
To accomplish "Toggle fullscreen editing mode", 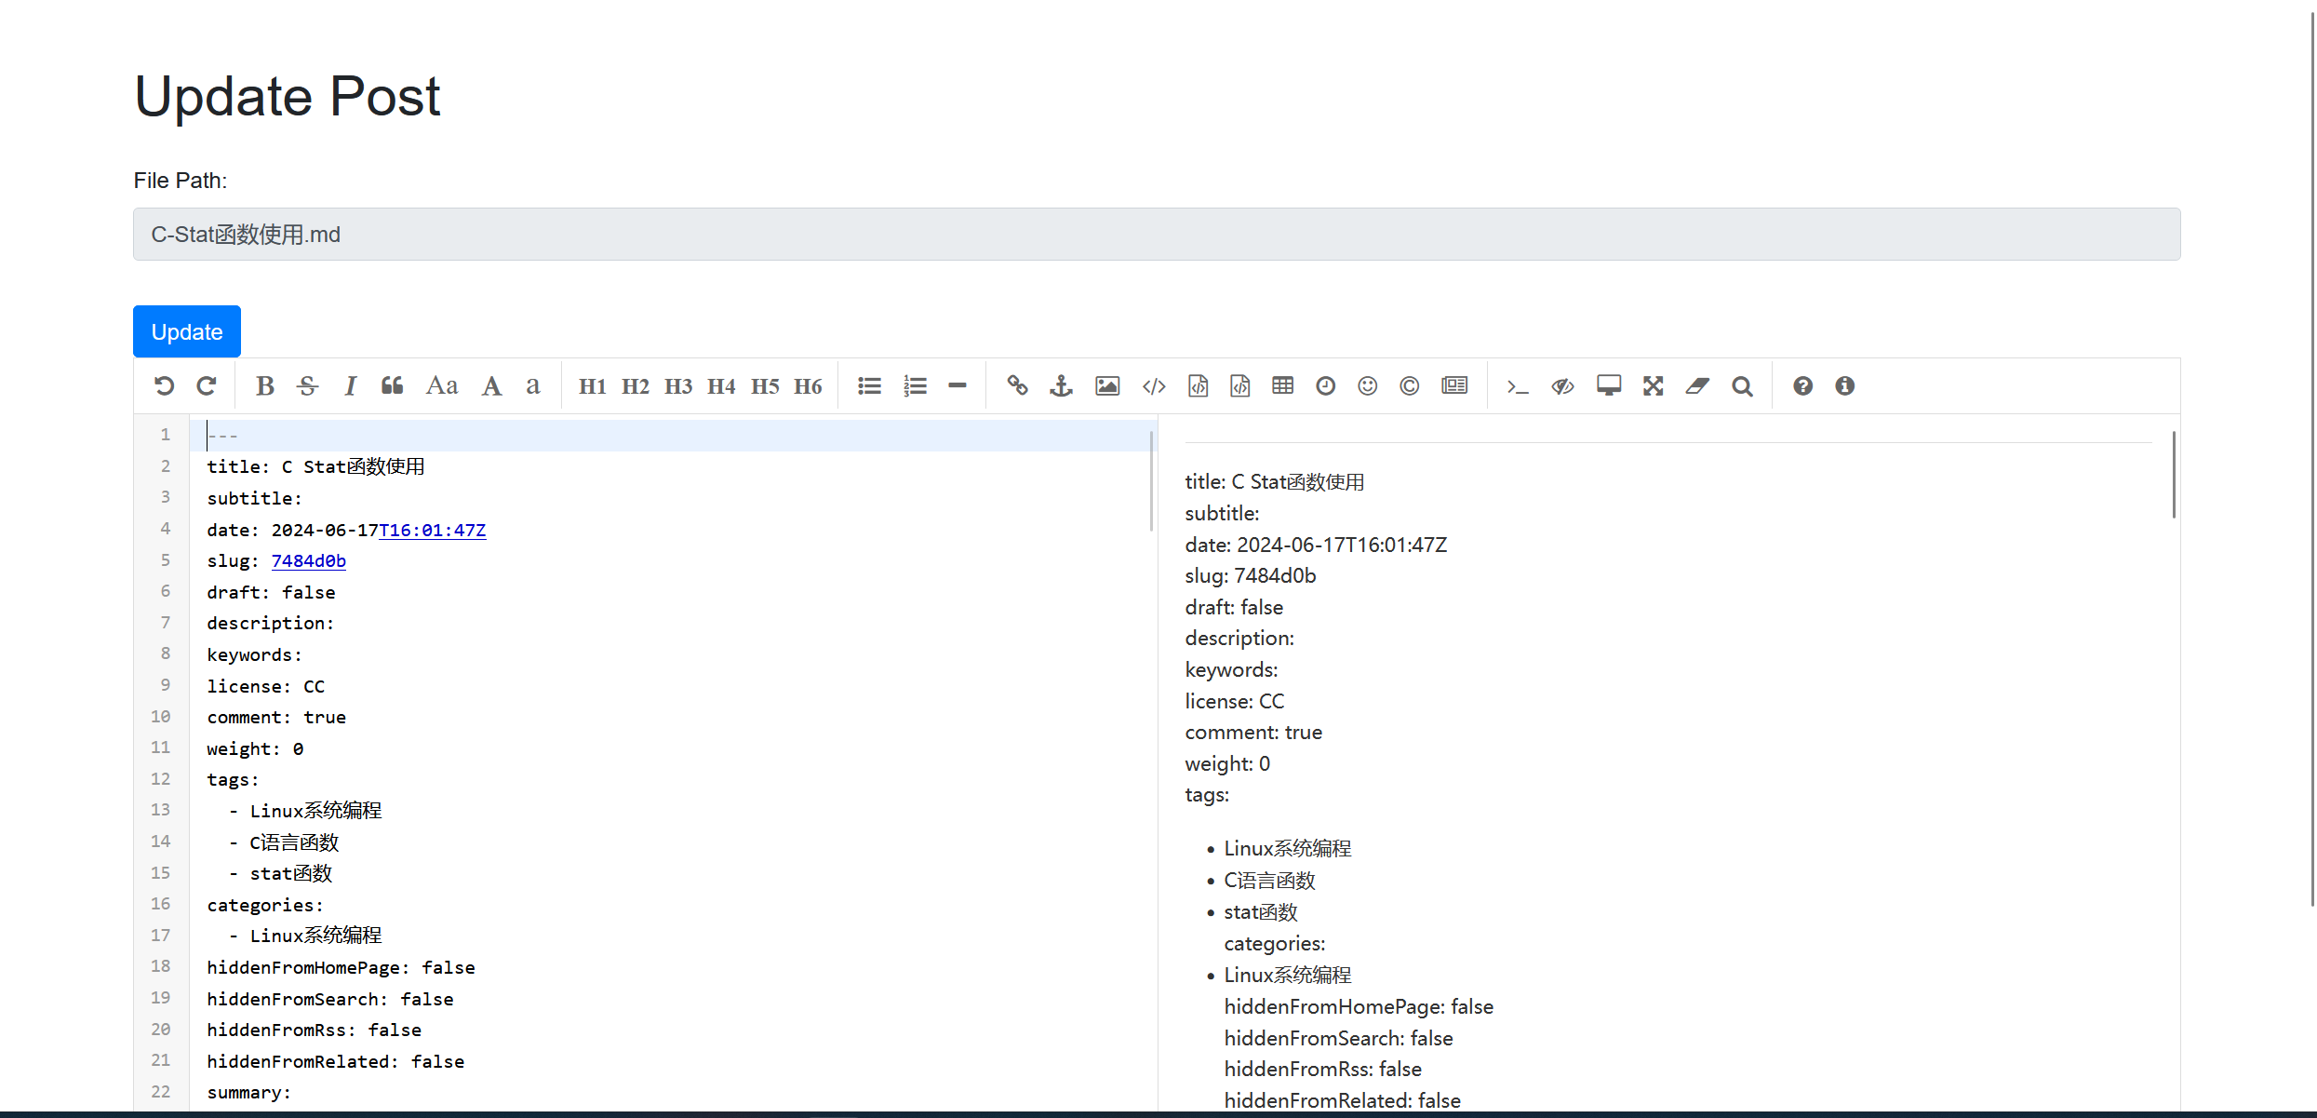I will [1654, 386].
